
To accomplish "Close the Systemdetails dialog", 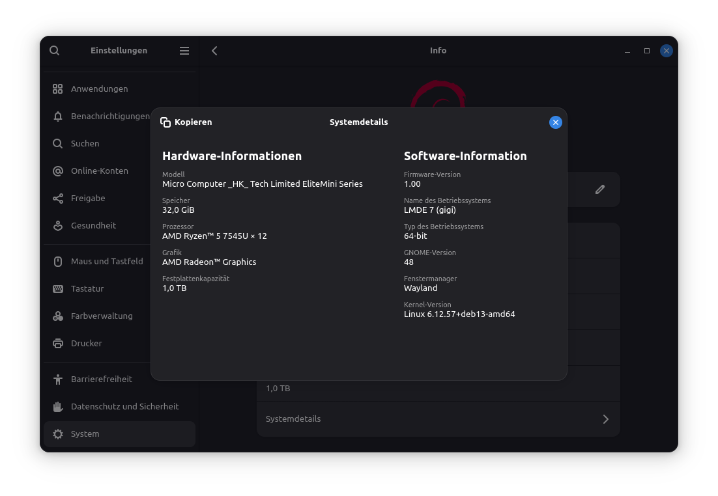I will (555, 122).
